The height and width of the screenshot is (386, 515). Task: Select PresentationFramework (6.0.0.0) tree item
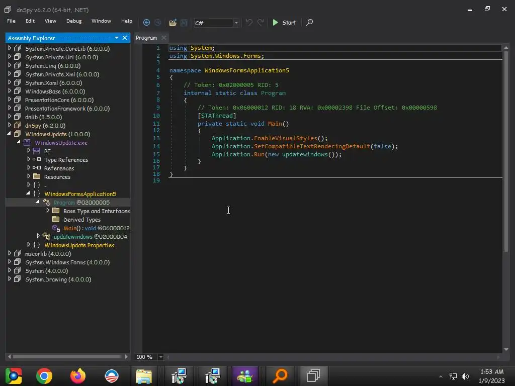click(x=67, y=109)
